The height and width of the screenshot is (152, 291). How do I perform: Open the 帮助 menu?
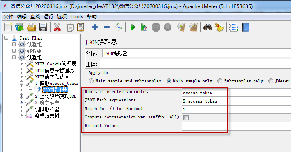[92, 17]
